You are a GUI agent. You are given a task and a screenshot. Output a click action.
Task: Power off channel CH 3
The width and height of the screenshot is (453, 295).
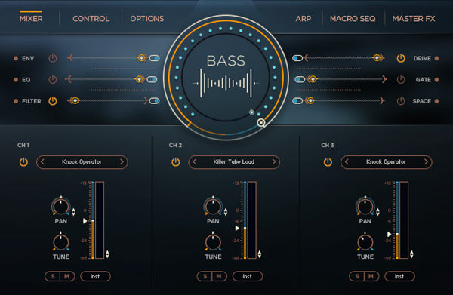pos(328,162)
